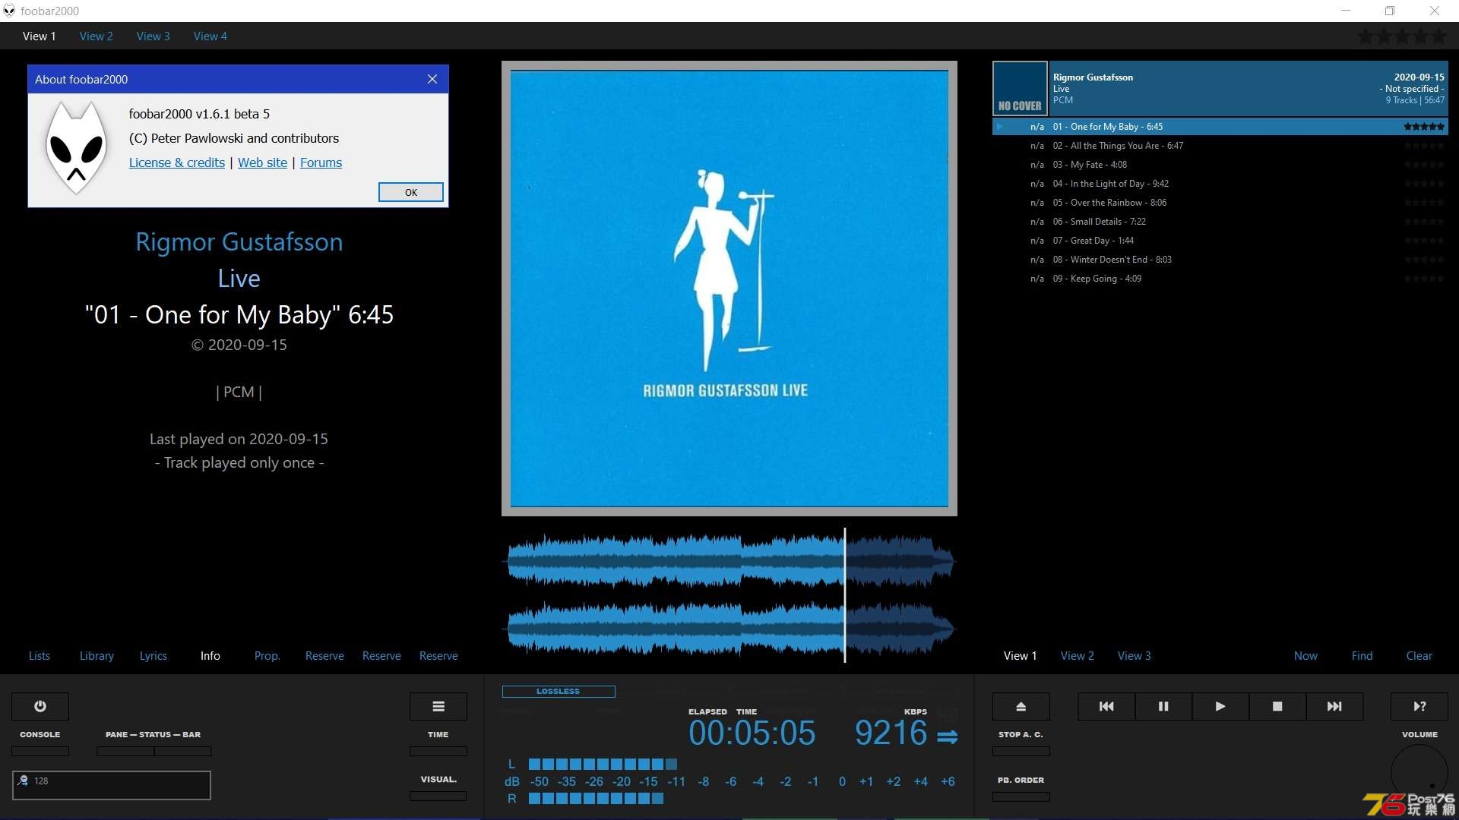This screenshot has width=1459, height=820.
Task: Click the NO COVER thumbnail in playlist header
Action: pos(1020,88)
